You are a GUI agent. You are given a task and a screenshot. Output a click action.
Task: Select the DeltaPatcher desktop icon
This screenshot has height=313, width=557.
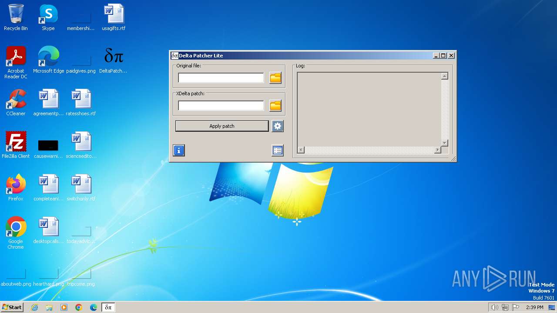click(x=113, y=60)
